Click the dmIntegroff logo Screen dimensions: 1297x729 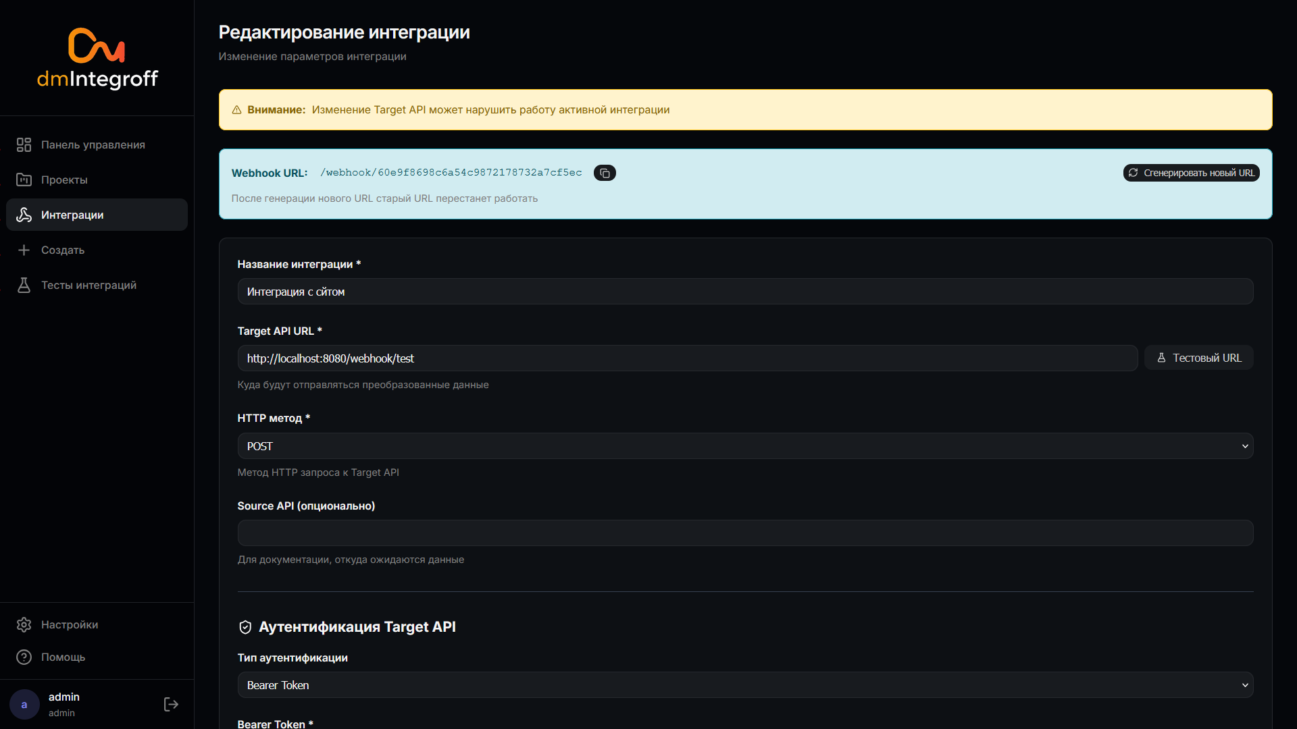pos(97,59)
